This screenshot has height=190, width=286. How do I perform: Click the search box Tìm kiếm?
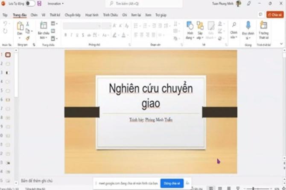[x=137, y=3]
